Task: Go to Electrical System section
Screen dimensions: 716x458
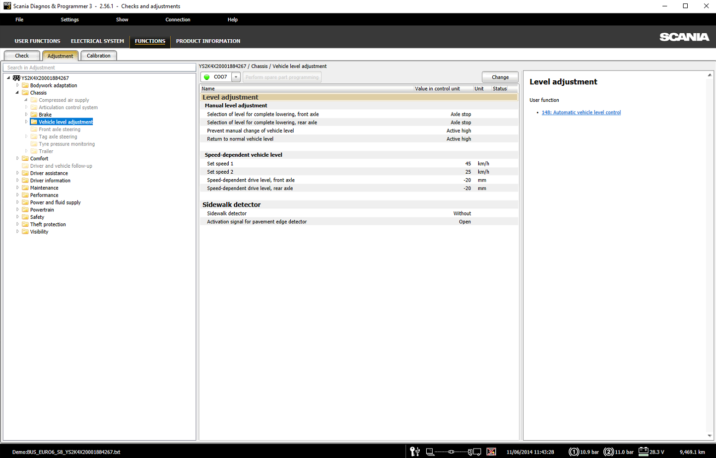Action: [97, 41]
